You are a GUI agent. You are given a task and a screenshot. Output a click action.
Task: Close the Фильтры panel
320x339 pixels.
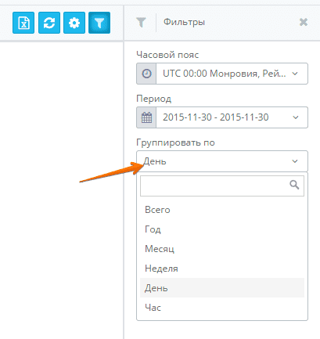pyautogui.click(x=304, y=22)
